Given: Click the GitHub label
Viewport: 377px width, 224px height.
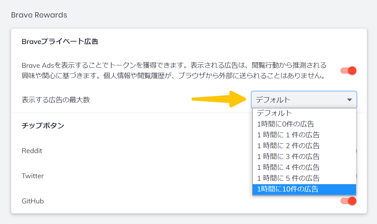Looking at the screenshot, I should point(33,201).
